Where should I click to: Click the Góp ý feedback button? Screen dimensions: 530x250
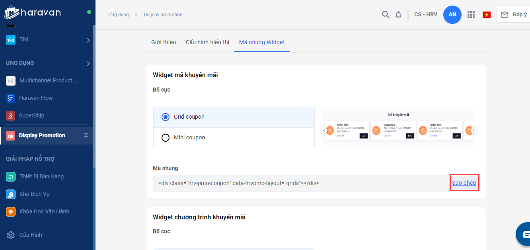[514, 15]
